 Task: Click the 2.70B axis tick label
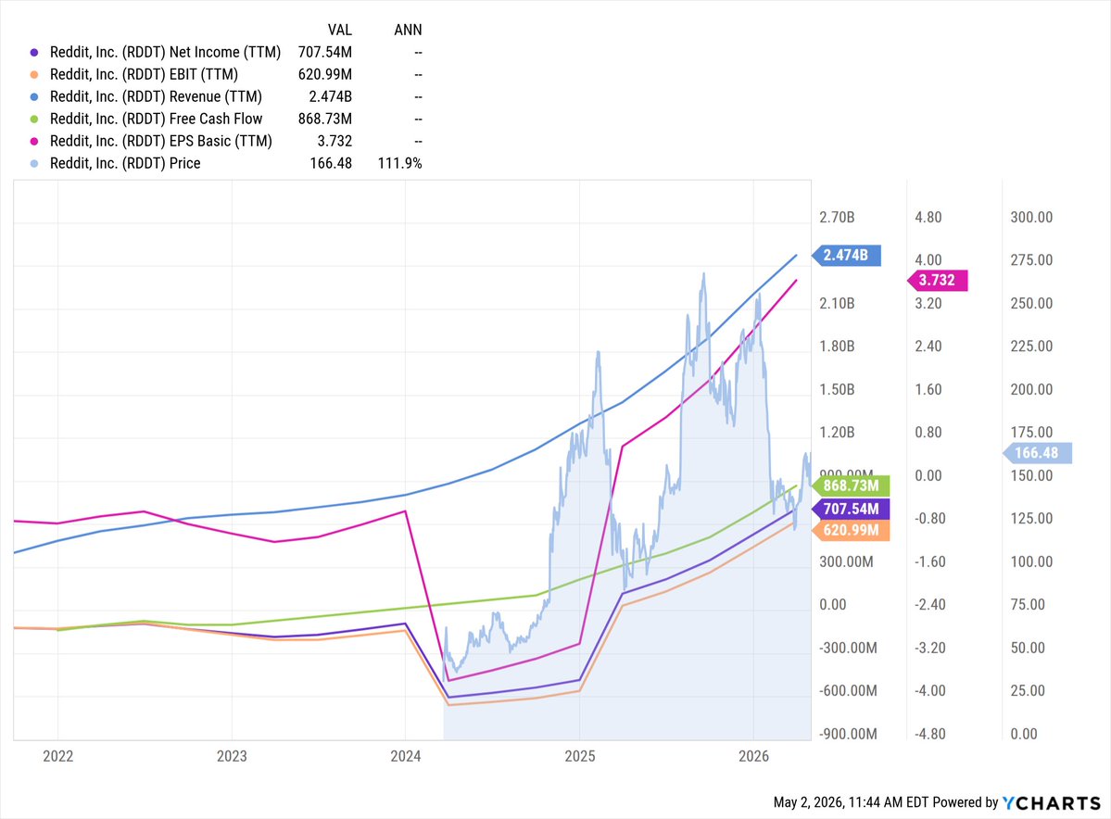click(x=837, y=218)
